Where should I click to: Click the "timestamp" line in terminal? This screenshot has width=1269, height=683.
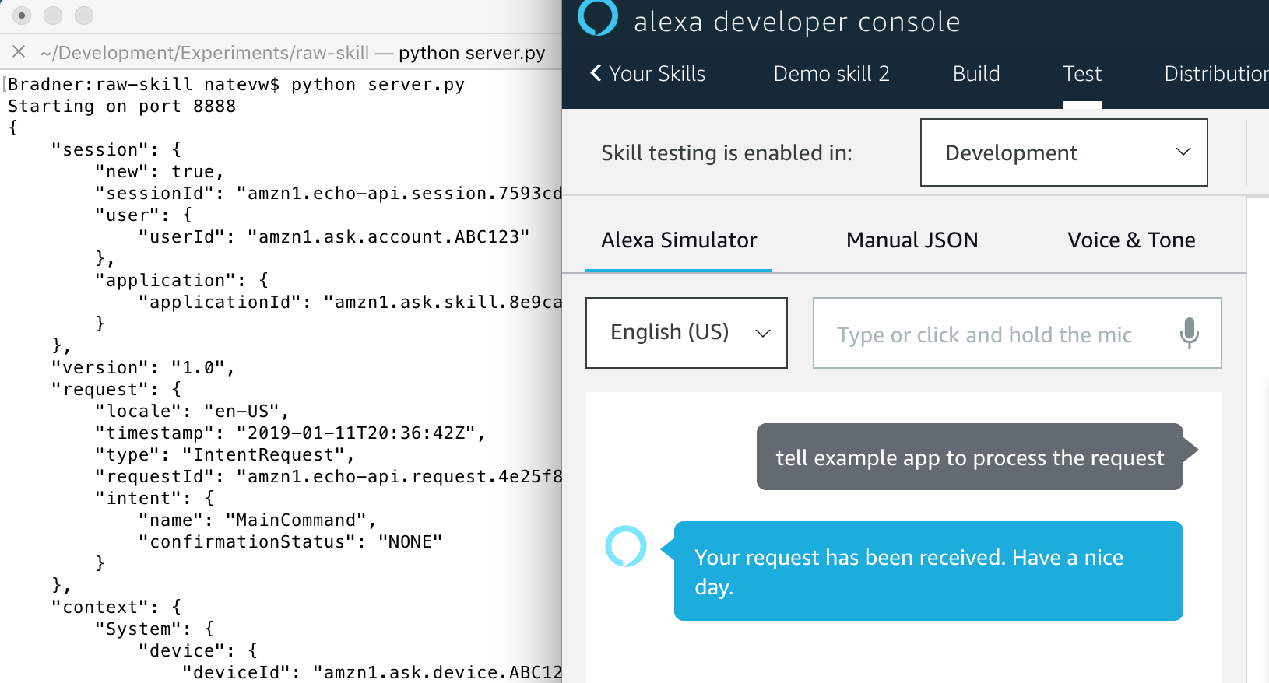tap(290, 433)
